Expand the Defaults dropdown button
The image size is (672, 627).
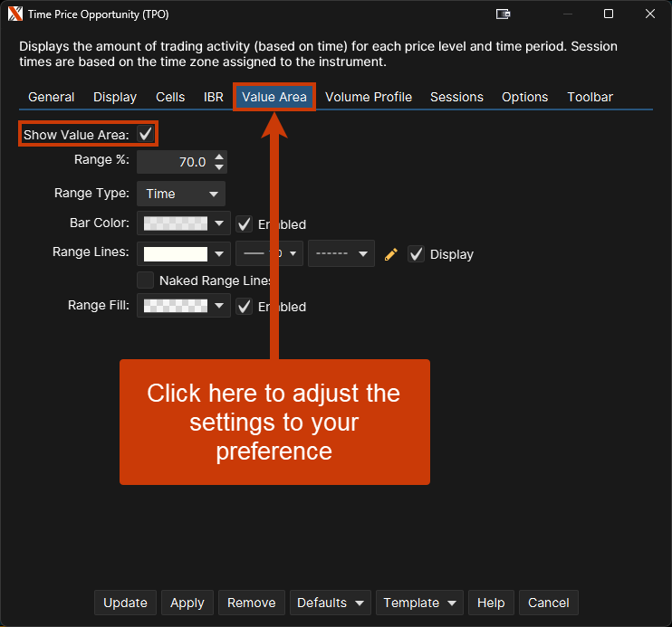(331, 603)
